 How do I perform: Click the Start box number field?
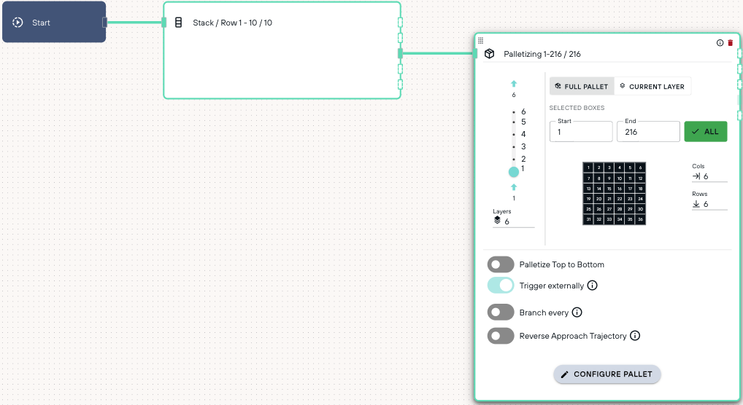(581, 132)
